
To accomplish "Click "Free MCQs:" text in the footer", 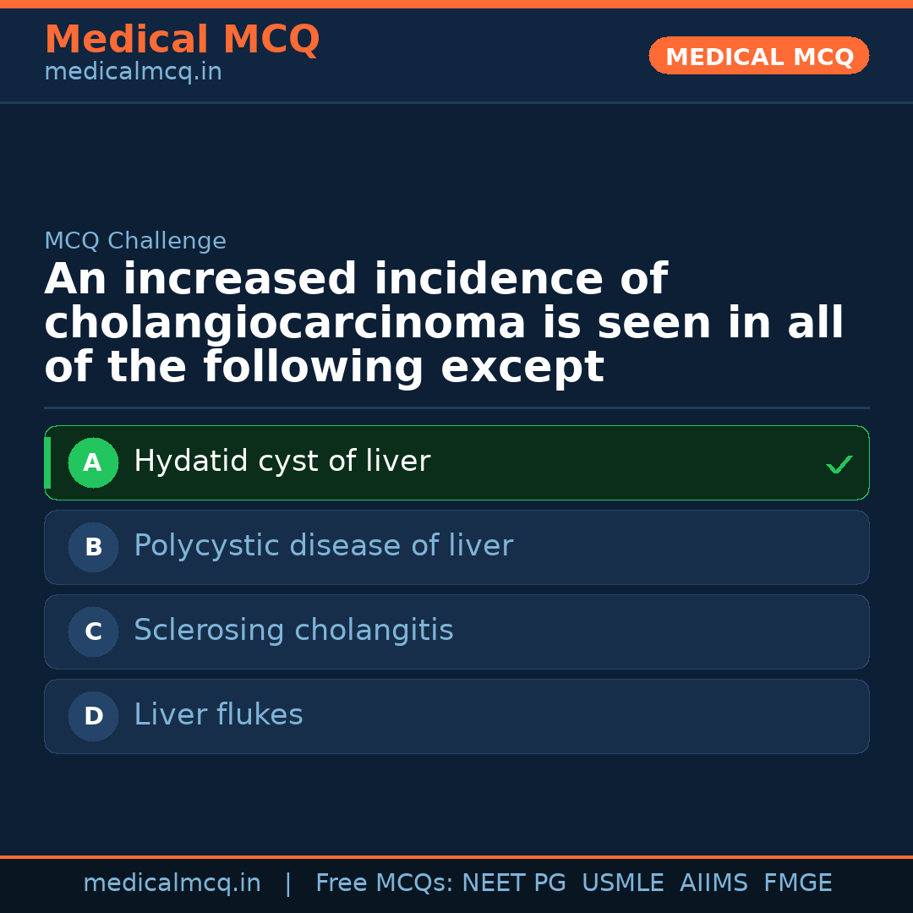I will click(x=385, y=883).
